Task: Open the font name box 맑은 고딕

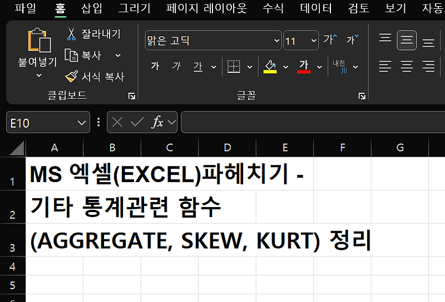Action: (x=213, y=41)
